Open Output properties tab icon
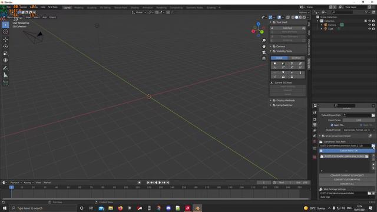This screenshot has width=377, height=212. (x=315, y=125)
